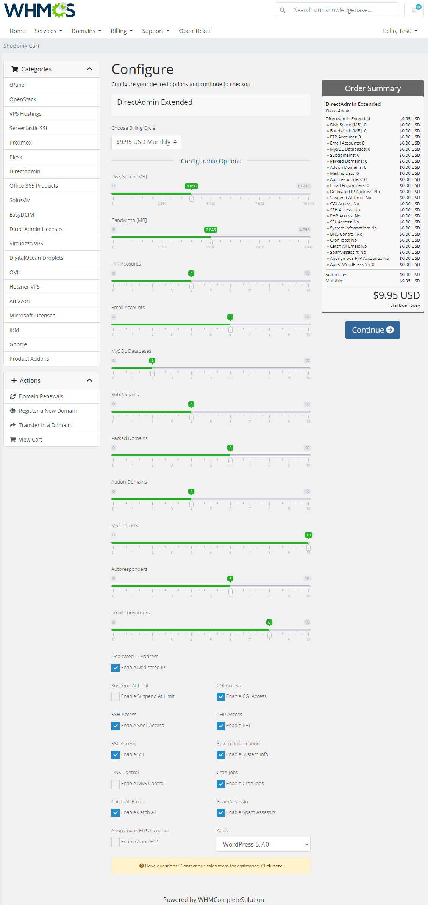The width and height of the screenshot is (428, 905).
Task: Click the shopping cart icon in header
Action: click(414, 10)
